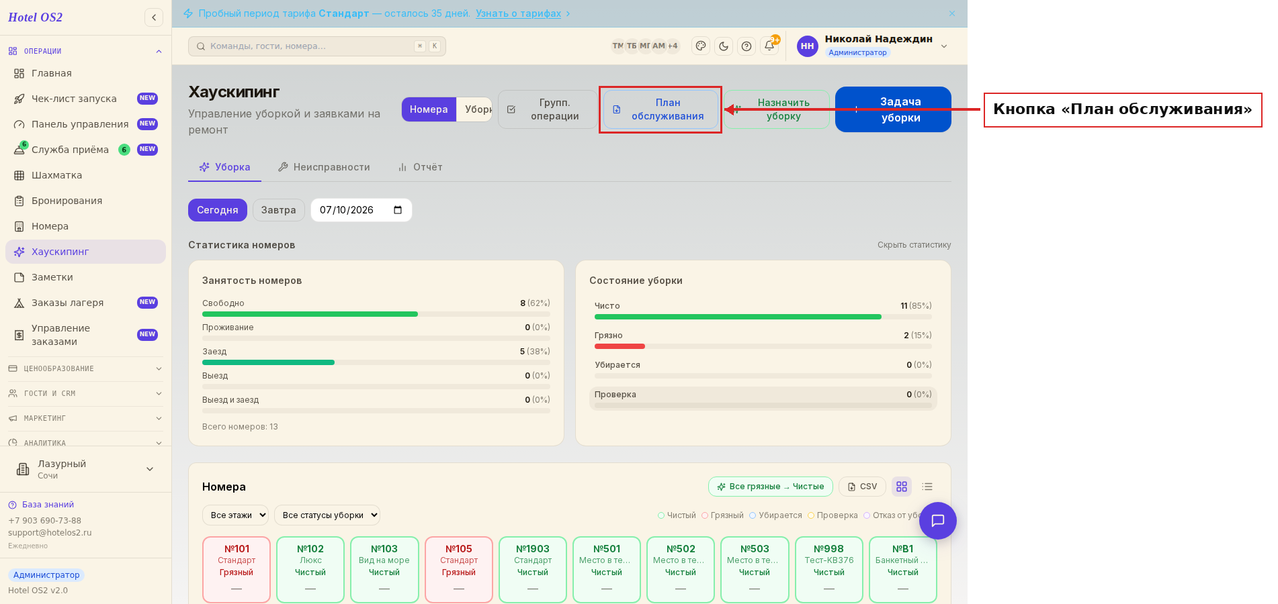Open the color theme palette icon

(x=701, y=46)
